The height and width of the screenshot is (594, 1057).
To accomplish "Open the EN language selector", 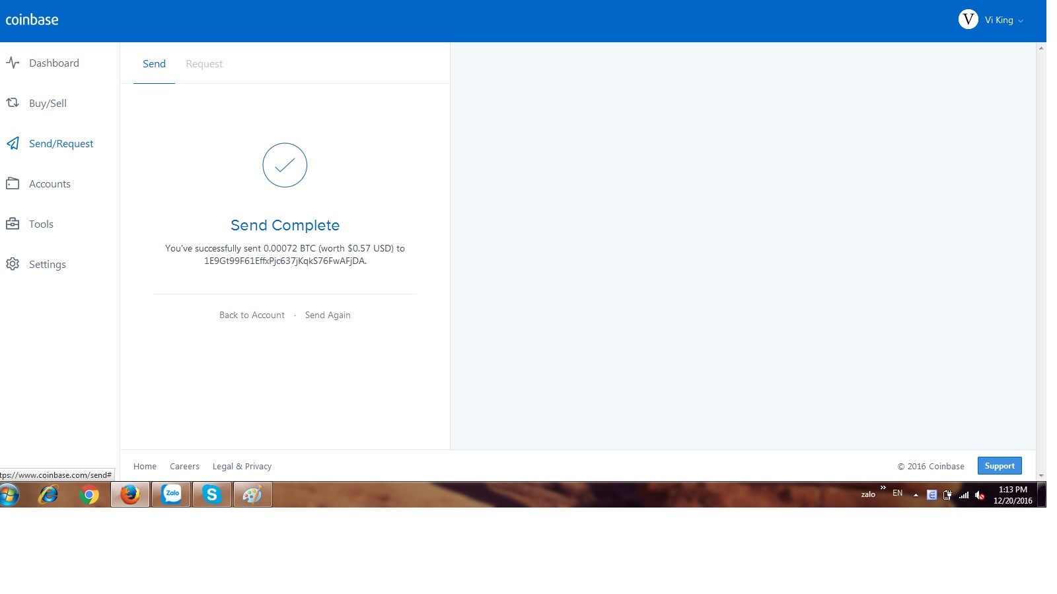I will point(897,493).
